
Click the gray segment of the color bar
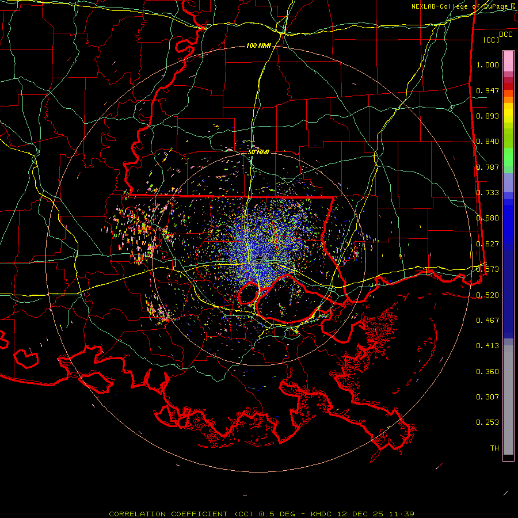(508, 400)
